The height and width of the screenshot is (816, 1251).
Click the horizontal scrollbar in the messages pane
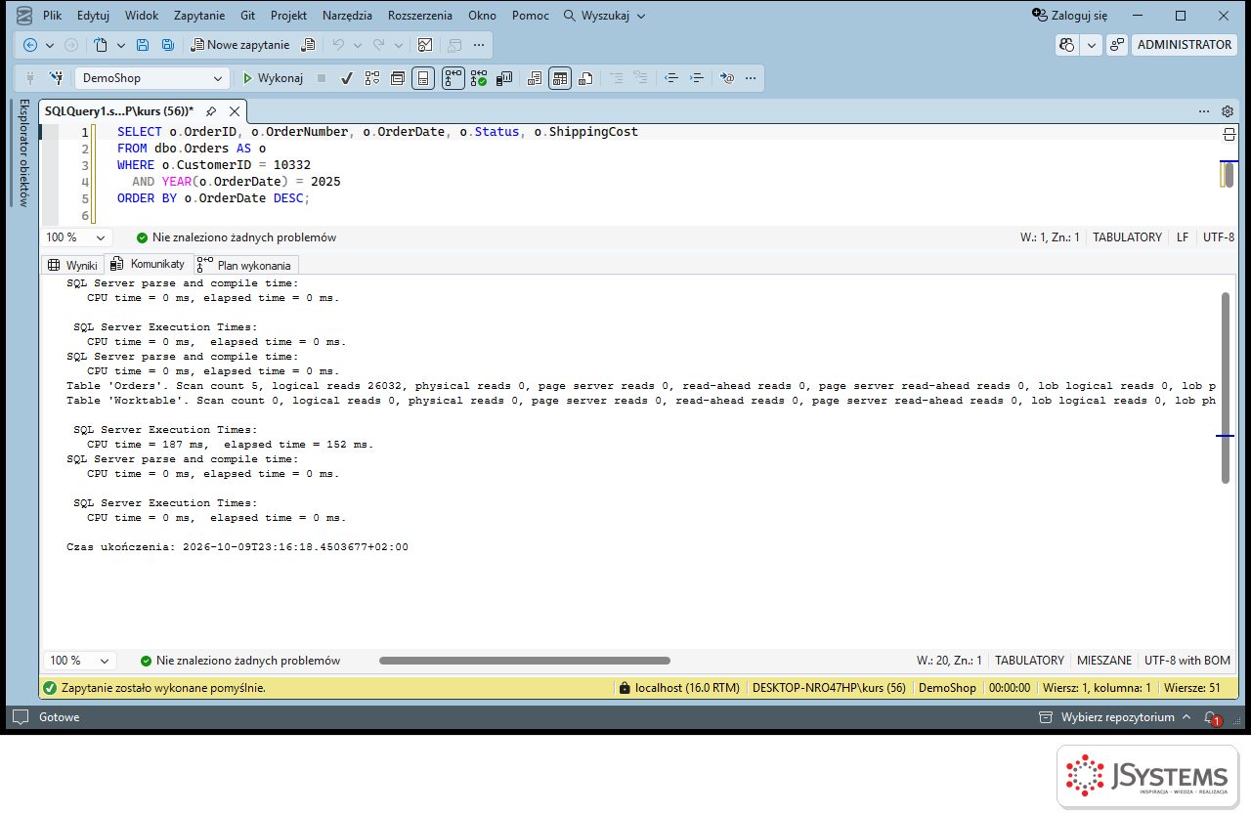coord(525,661)
